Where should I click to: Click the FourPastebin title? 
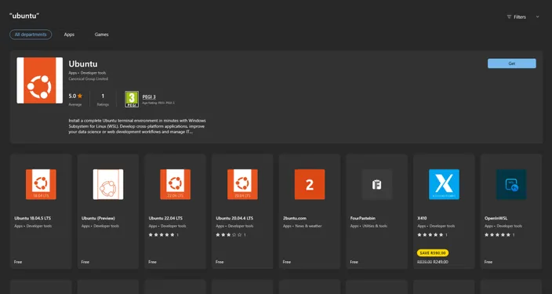click(x=362, y=218)
